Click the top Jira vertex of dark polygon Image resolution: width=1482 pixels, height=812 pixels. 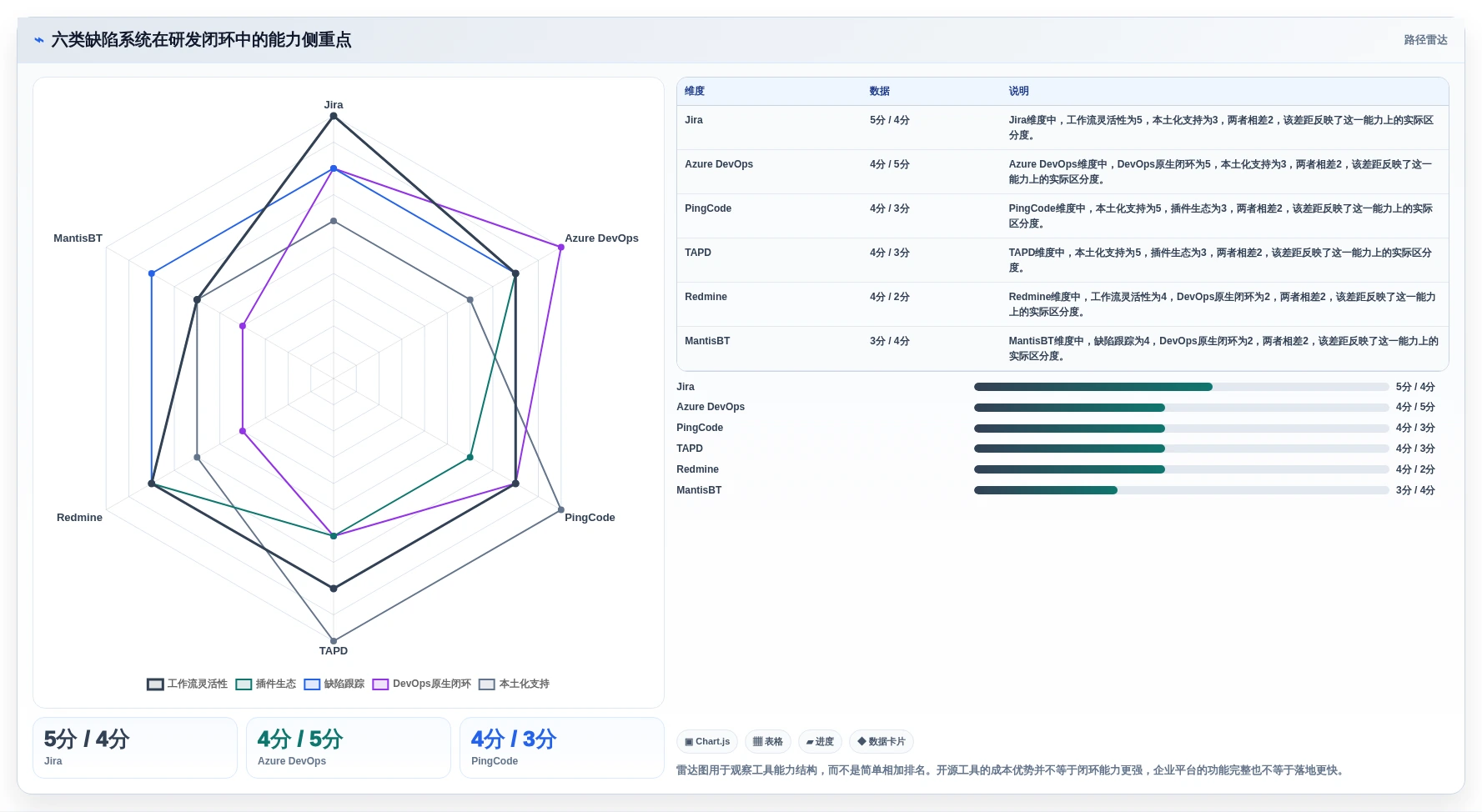(x=334, y=117)
